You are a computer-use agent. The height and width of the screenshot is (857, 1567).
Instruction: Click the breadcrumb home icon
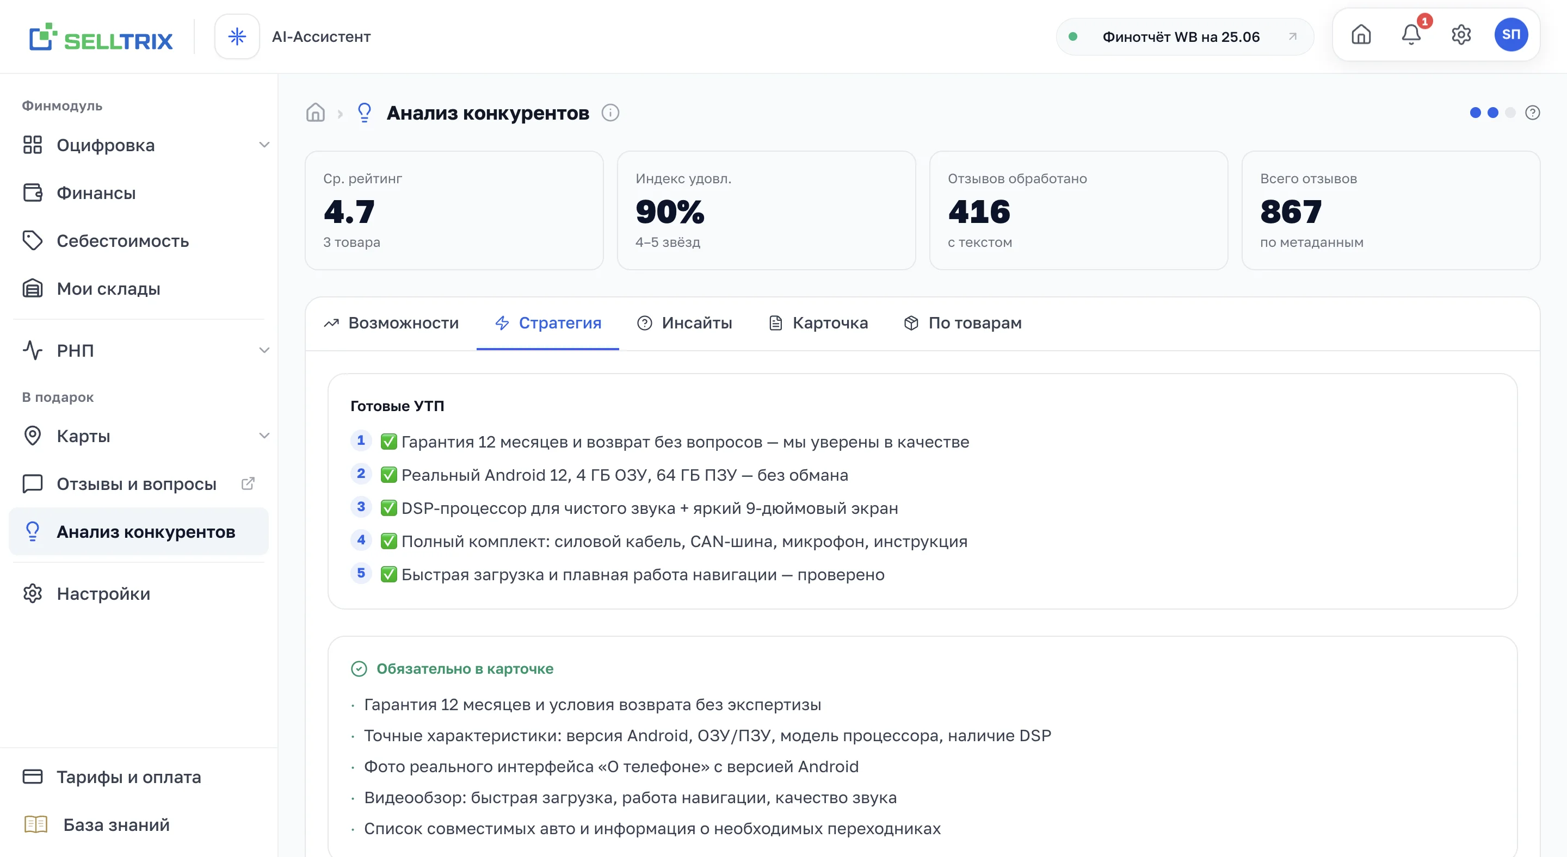click(x=315, y=113)
